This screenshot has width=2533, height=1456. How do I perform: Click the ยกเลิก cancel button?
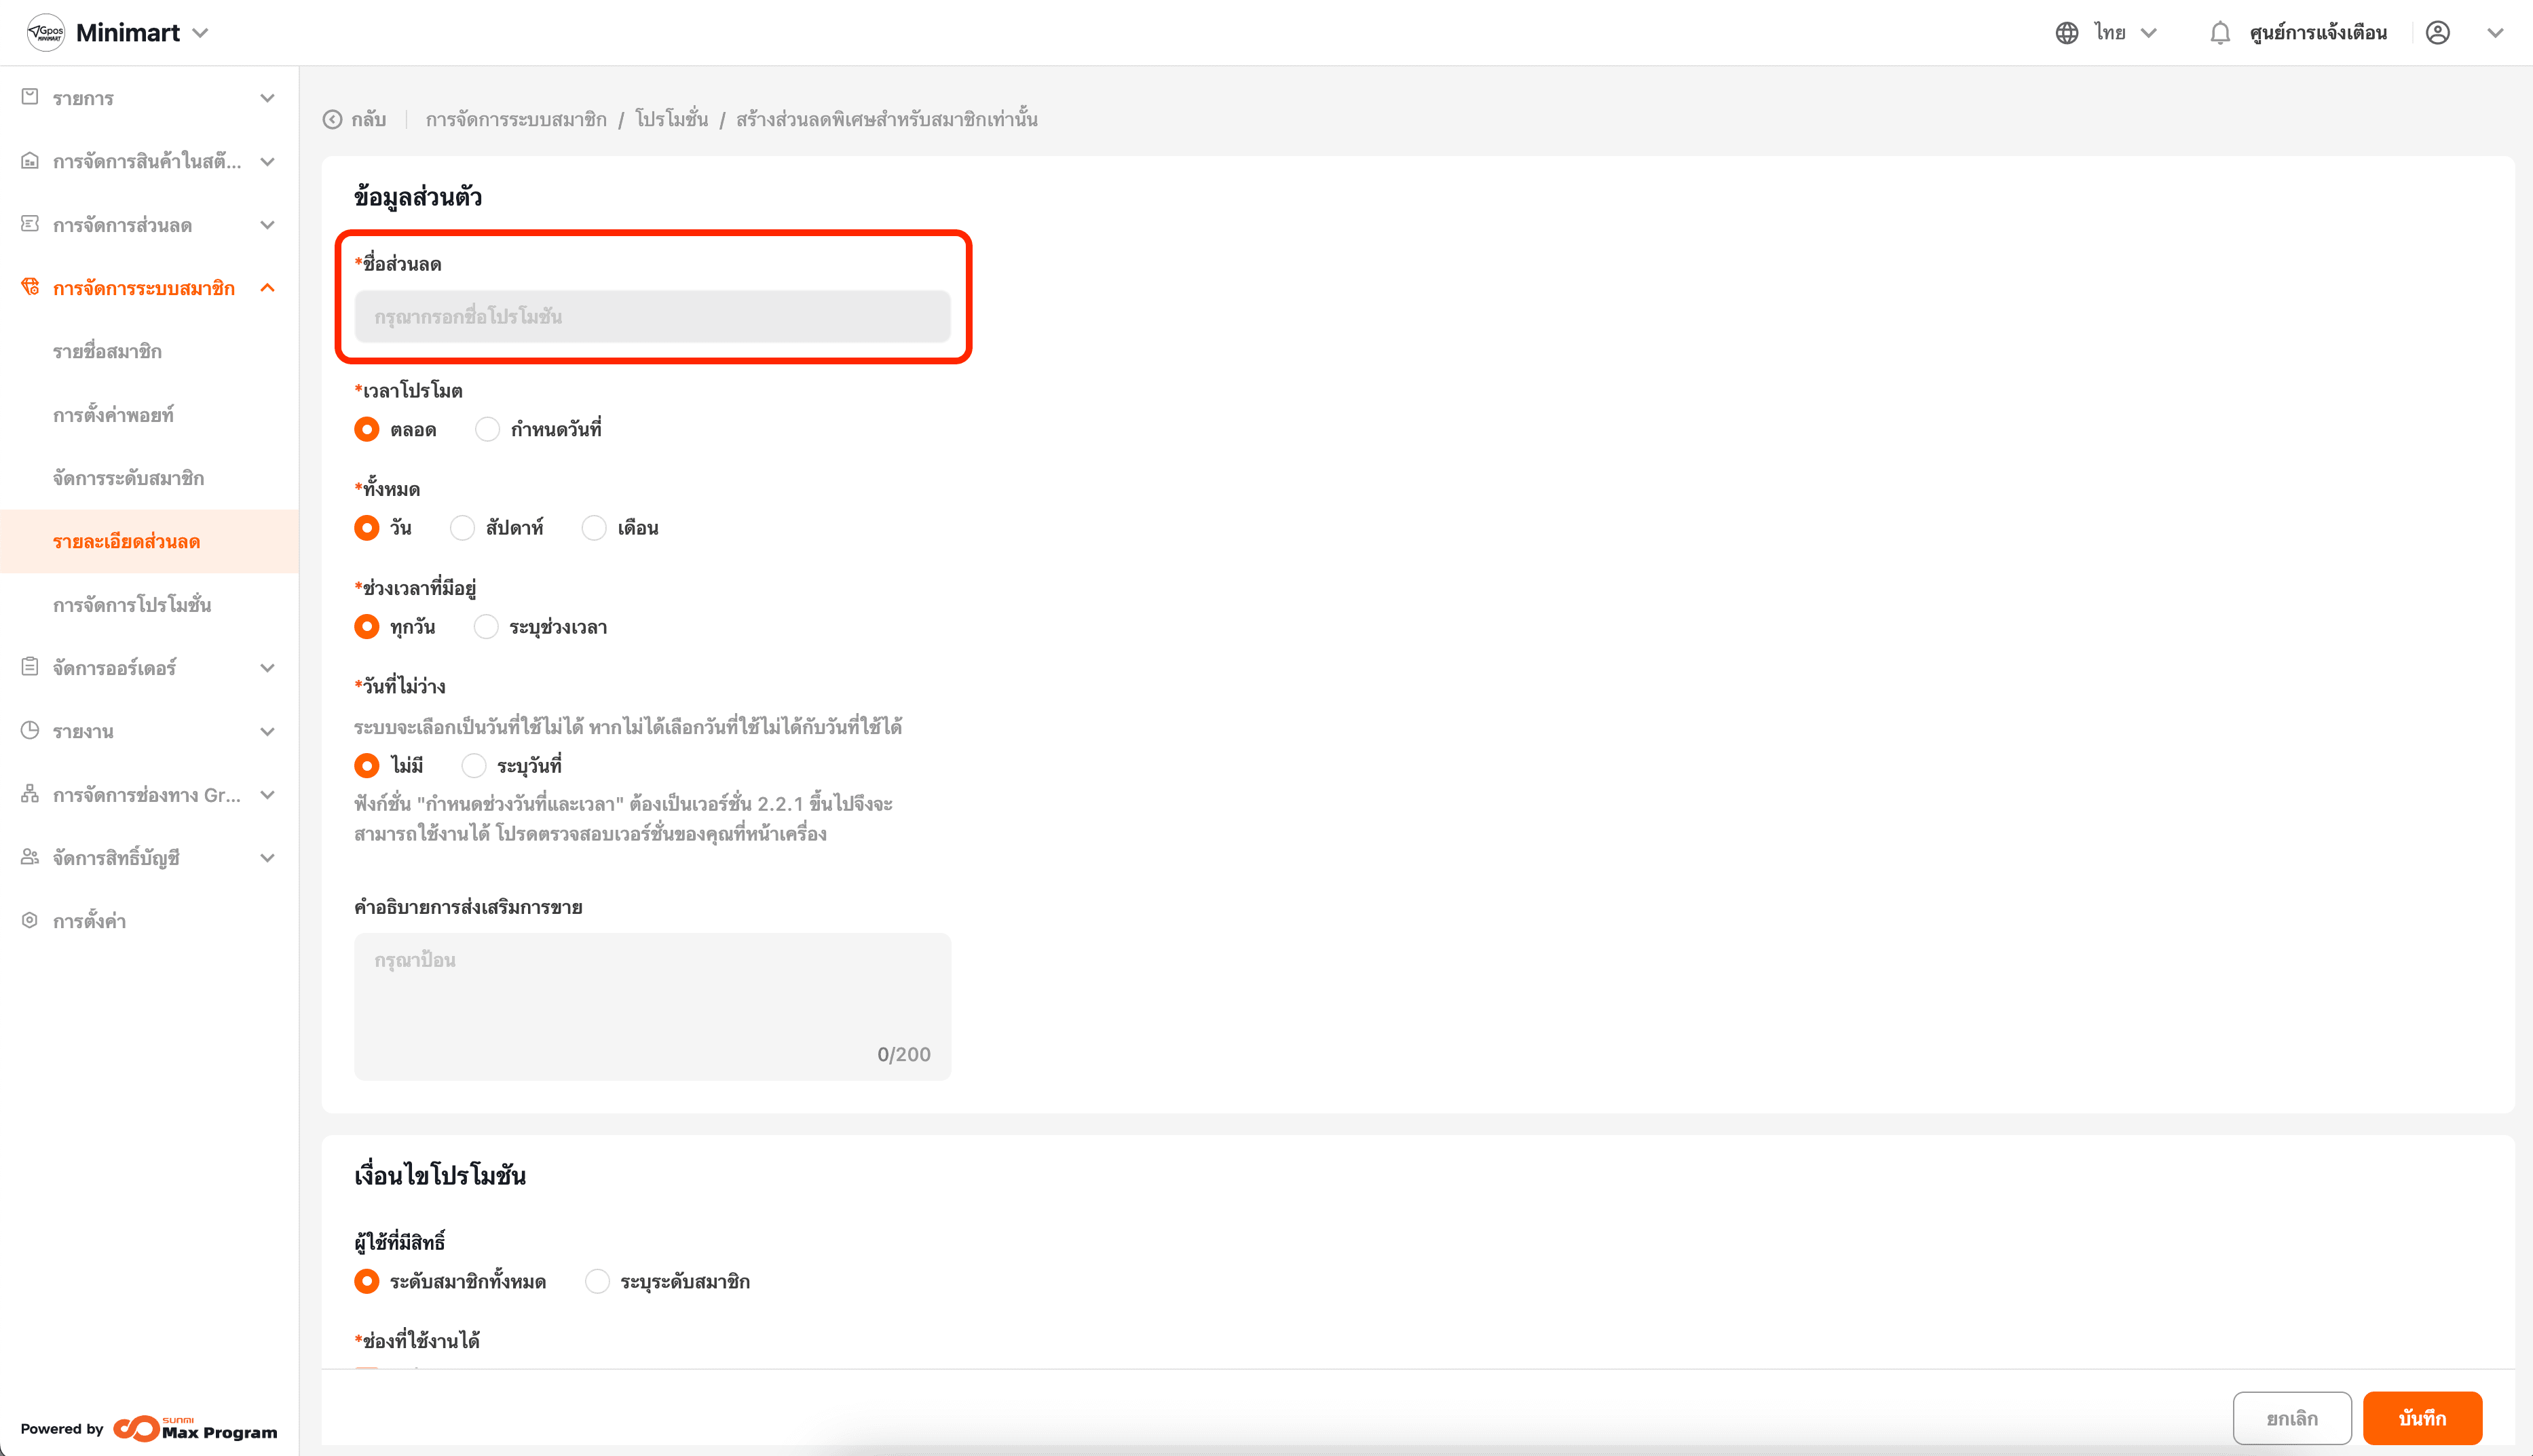(x=2291, y=1418)
